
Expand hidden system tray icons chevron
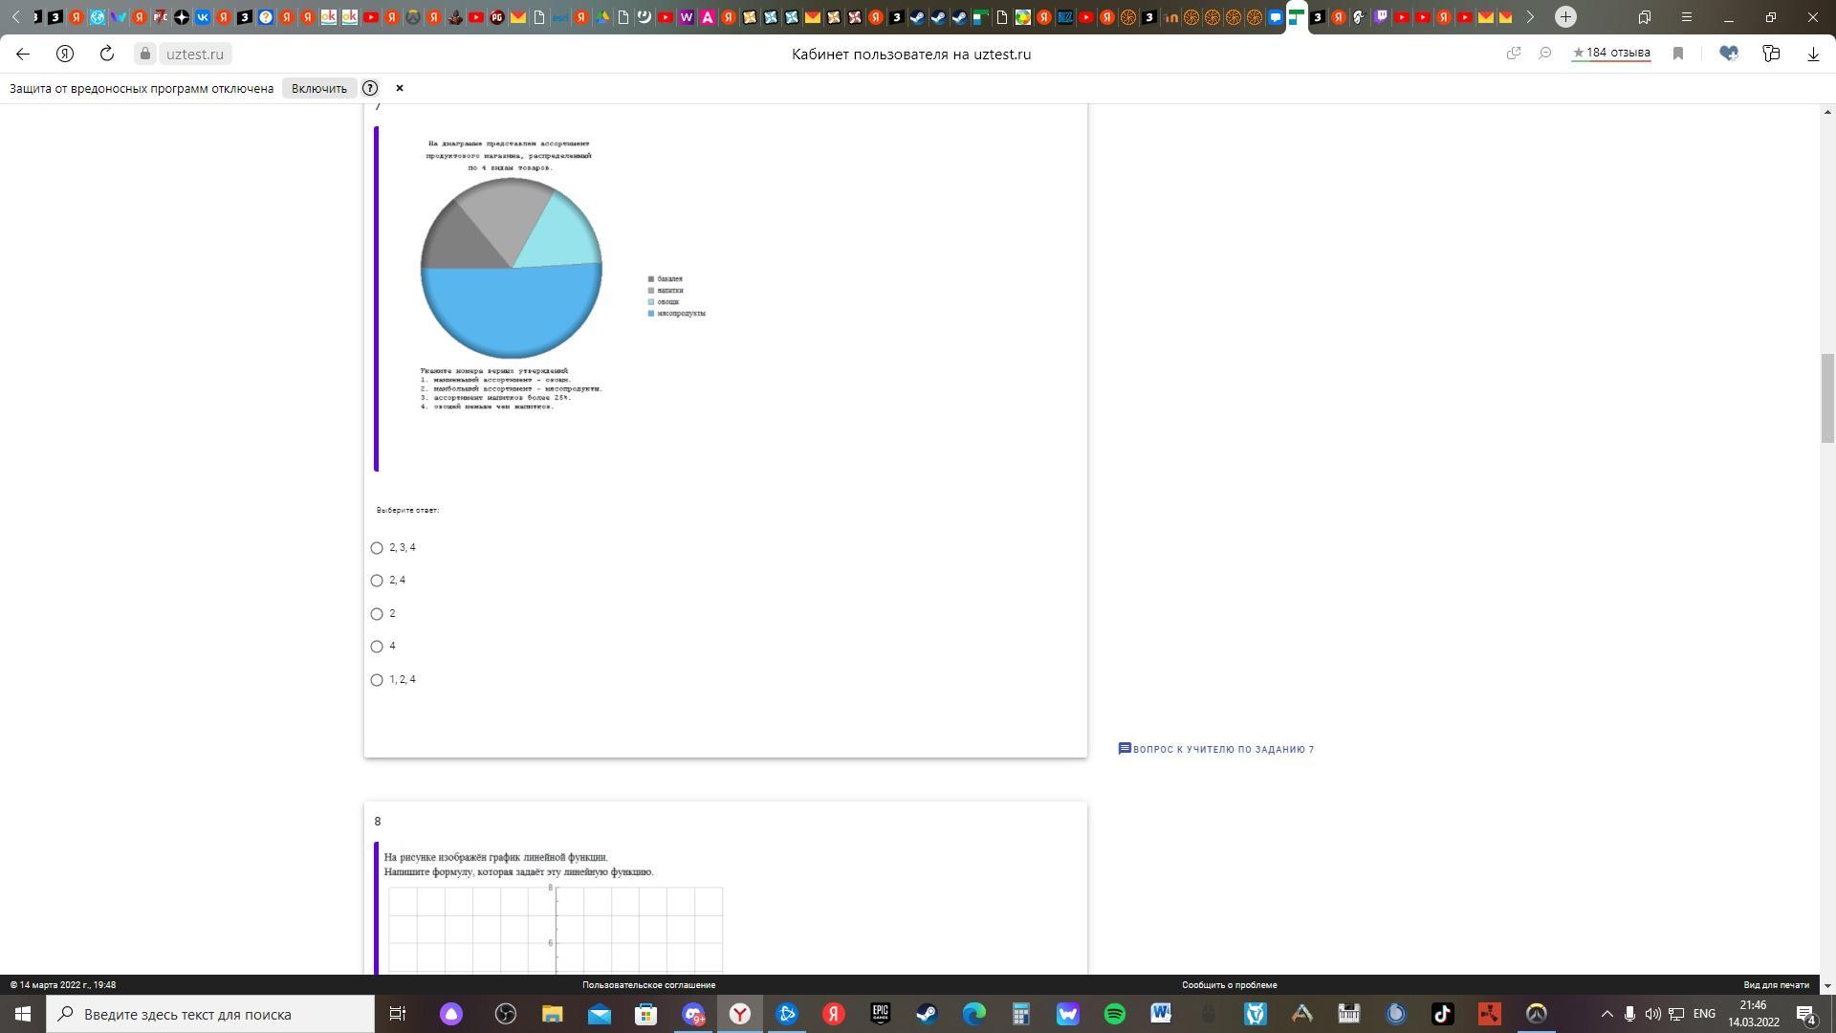point(1606,1014)
